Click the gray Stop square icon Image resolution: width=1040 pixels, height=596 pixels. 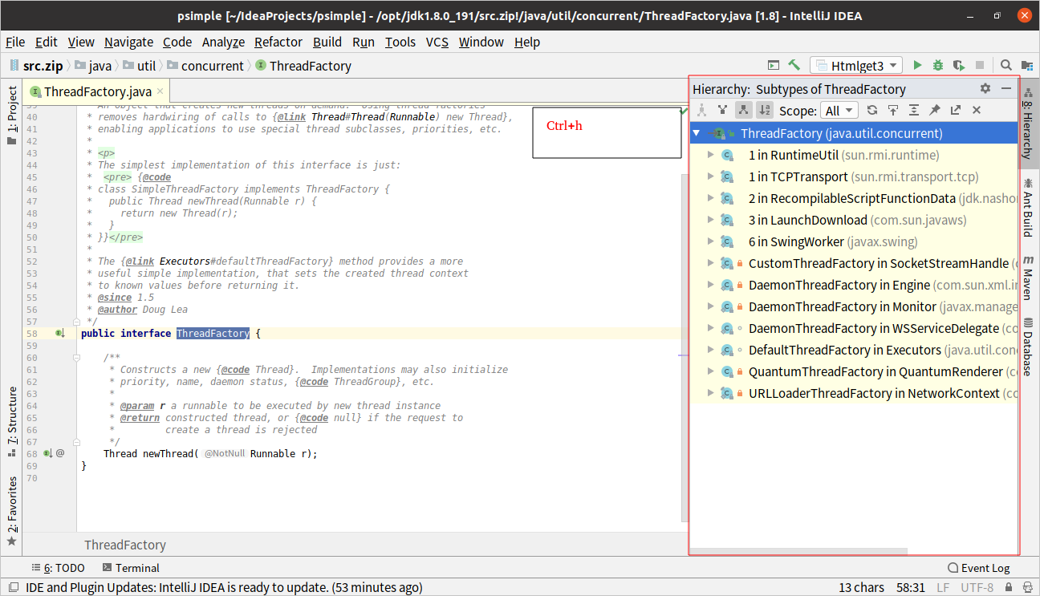pos(979,66)
